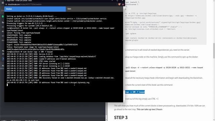Click 'P2P Server listening on [::]:16111' line

38,64
